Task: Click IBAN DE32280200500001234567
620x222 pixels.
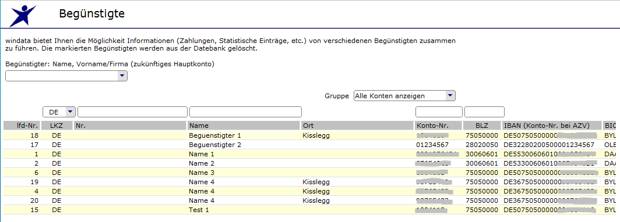Action: (x=549, y=145)
